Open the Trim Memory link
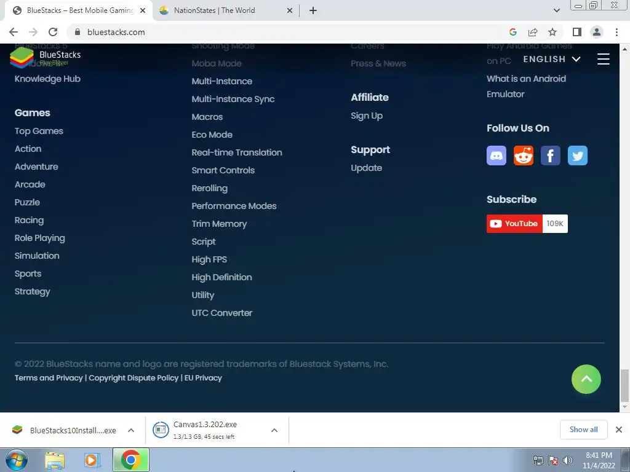This screenshot has width=630, height=472. 219,224
